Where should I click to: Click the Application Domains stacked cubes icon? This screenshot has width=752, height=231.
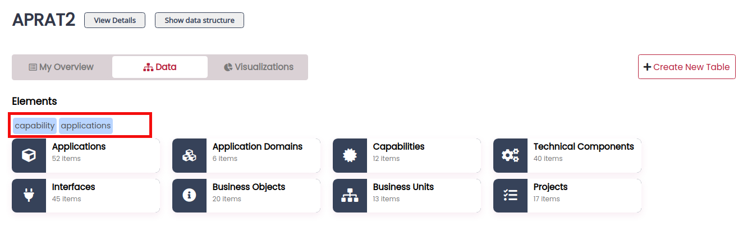tap(189, 155)
